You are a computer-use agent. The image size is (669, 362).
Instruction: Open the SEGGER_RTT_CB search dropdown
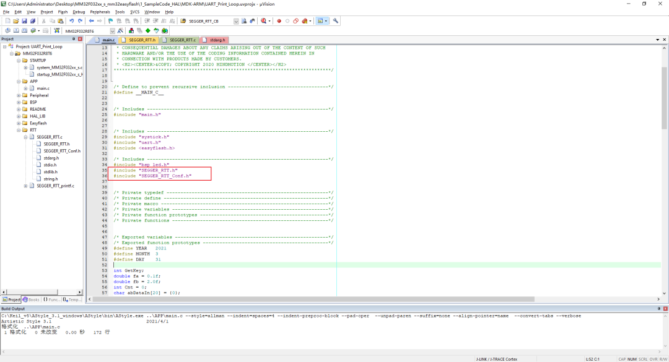tap(236, 21)
